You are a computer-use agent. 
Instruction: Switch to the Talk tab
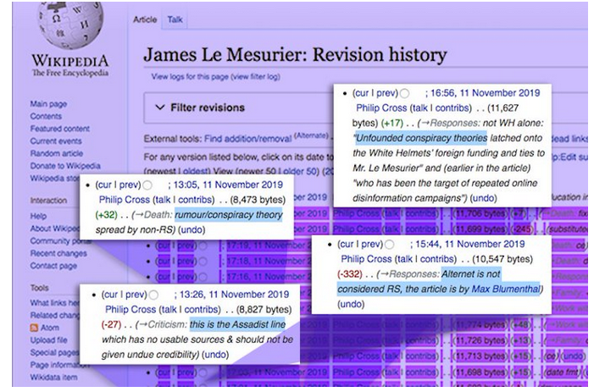click(x=175, y=19)
